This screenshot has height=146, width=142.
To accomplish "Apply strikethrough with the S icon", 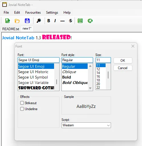I will click(x=71, y=21).
